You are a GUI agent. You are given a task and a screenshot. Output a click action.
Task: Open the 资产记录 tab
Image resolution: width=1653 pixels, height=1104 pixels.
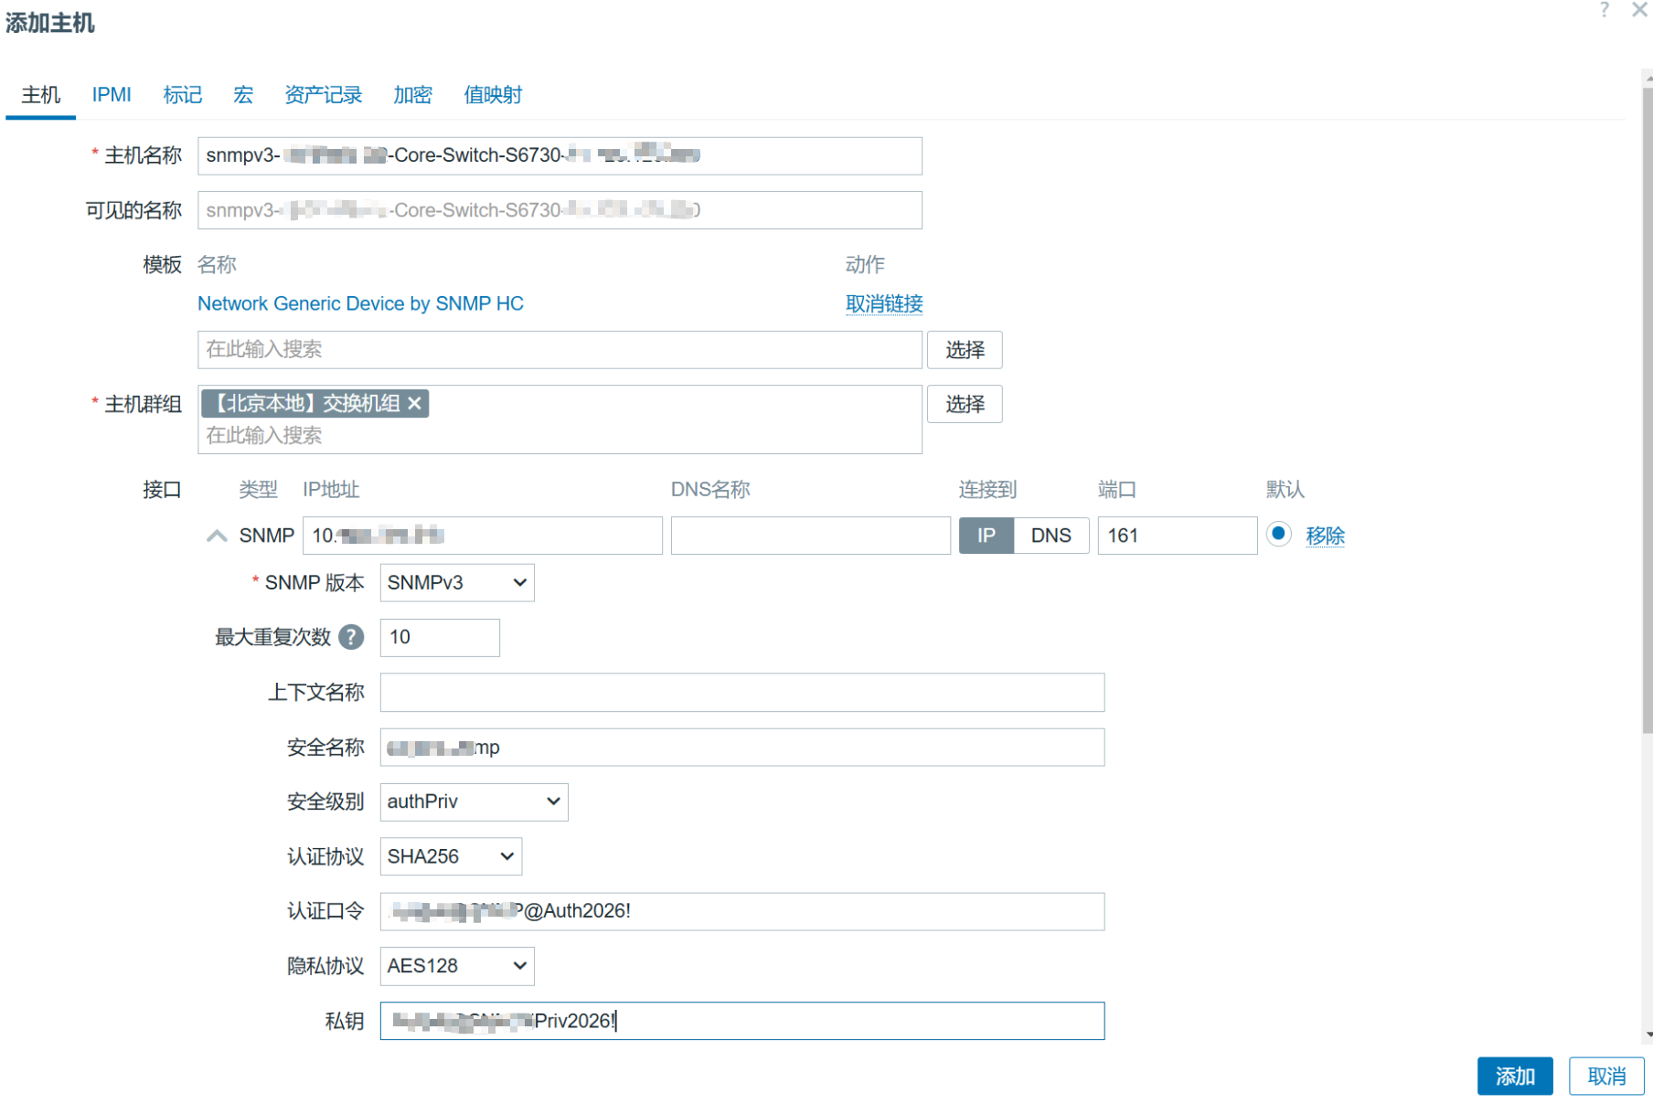coord(323,95)
